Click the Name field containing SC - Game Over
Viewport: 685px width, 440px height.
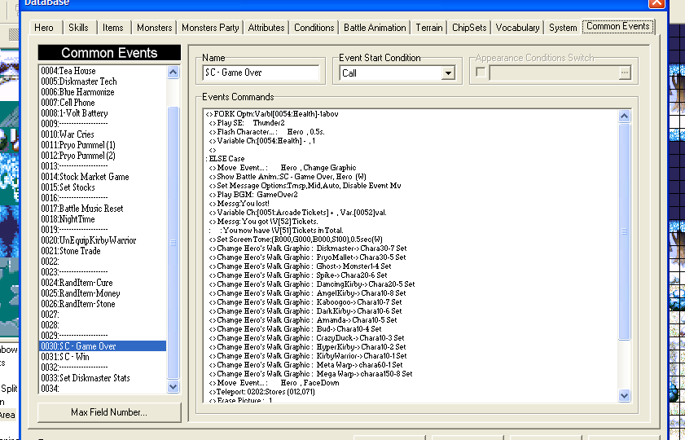tap(261, 73)
